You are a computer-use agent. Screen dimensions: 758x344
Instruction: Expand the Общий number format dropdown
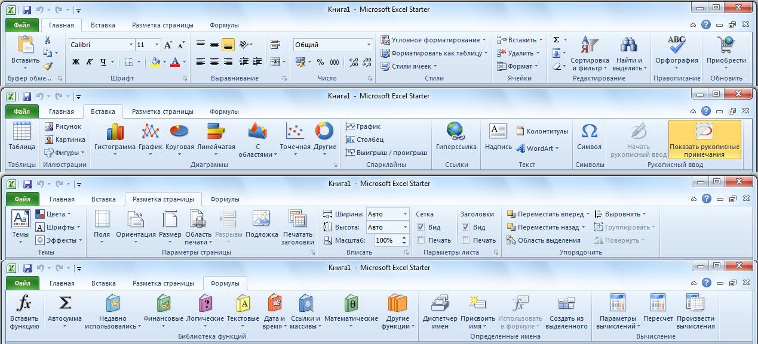coord(369,45)
